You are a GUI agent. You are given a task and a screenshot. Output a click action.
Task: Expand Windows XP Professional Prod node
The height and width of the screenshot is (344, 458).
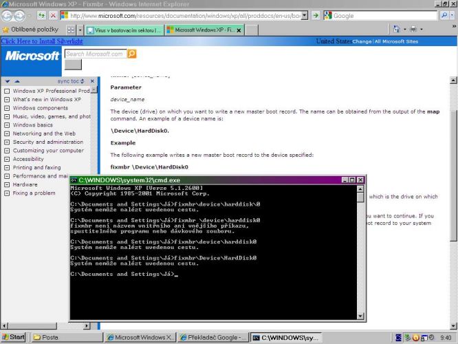7,92
